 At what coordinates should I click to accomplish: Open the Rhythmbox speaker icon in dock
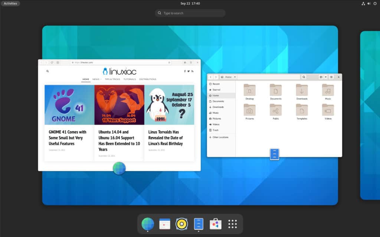(x=181, y=224)
